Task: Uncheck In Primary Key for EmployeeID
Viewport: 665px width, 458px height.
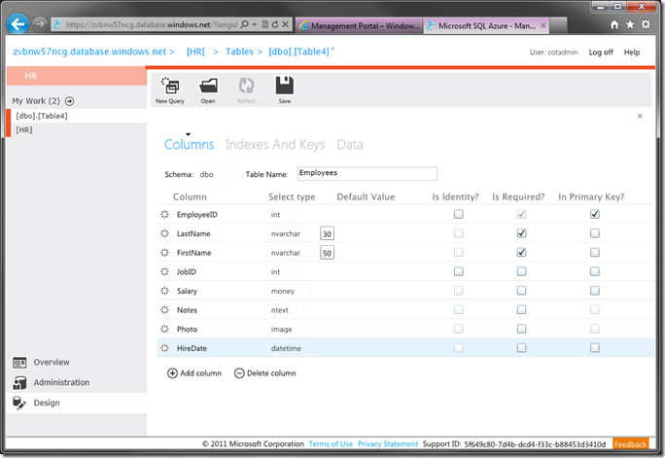Action: pos(595,214)
